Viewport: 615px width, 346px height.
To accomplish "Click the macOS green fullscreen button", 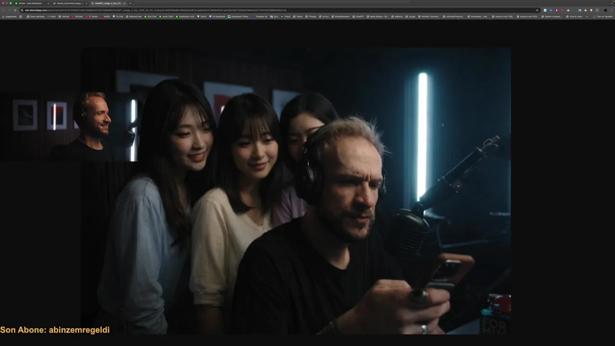I will click(x=11, y=3).
